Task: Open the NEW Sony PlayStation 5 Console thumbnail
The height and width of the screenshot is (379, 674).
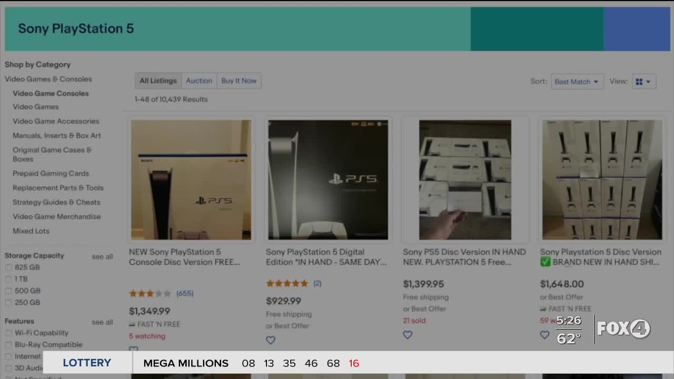Action: pyautogui.click(x=191, y=180)
